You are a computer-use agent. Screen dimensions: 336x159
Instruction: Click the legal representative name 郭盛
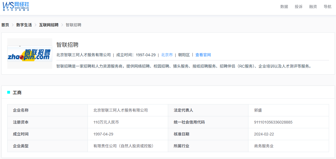click(x=258, y=110)
